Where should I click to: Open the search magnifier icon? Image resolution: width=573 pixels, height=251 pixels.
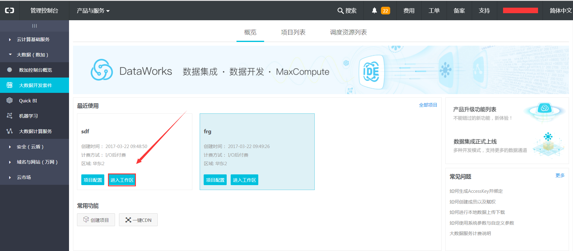tap(340, 11)
